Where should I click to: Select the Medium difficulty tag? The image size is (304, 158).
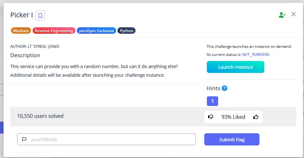pyautogui.click(x=21, y=31)
